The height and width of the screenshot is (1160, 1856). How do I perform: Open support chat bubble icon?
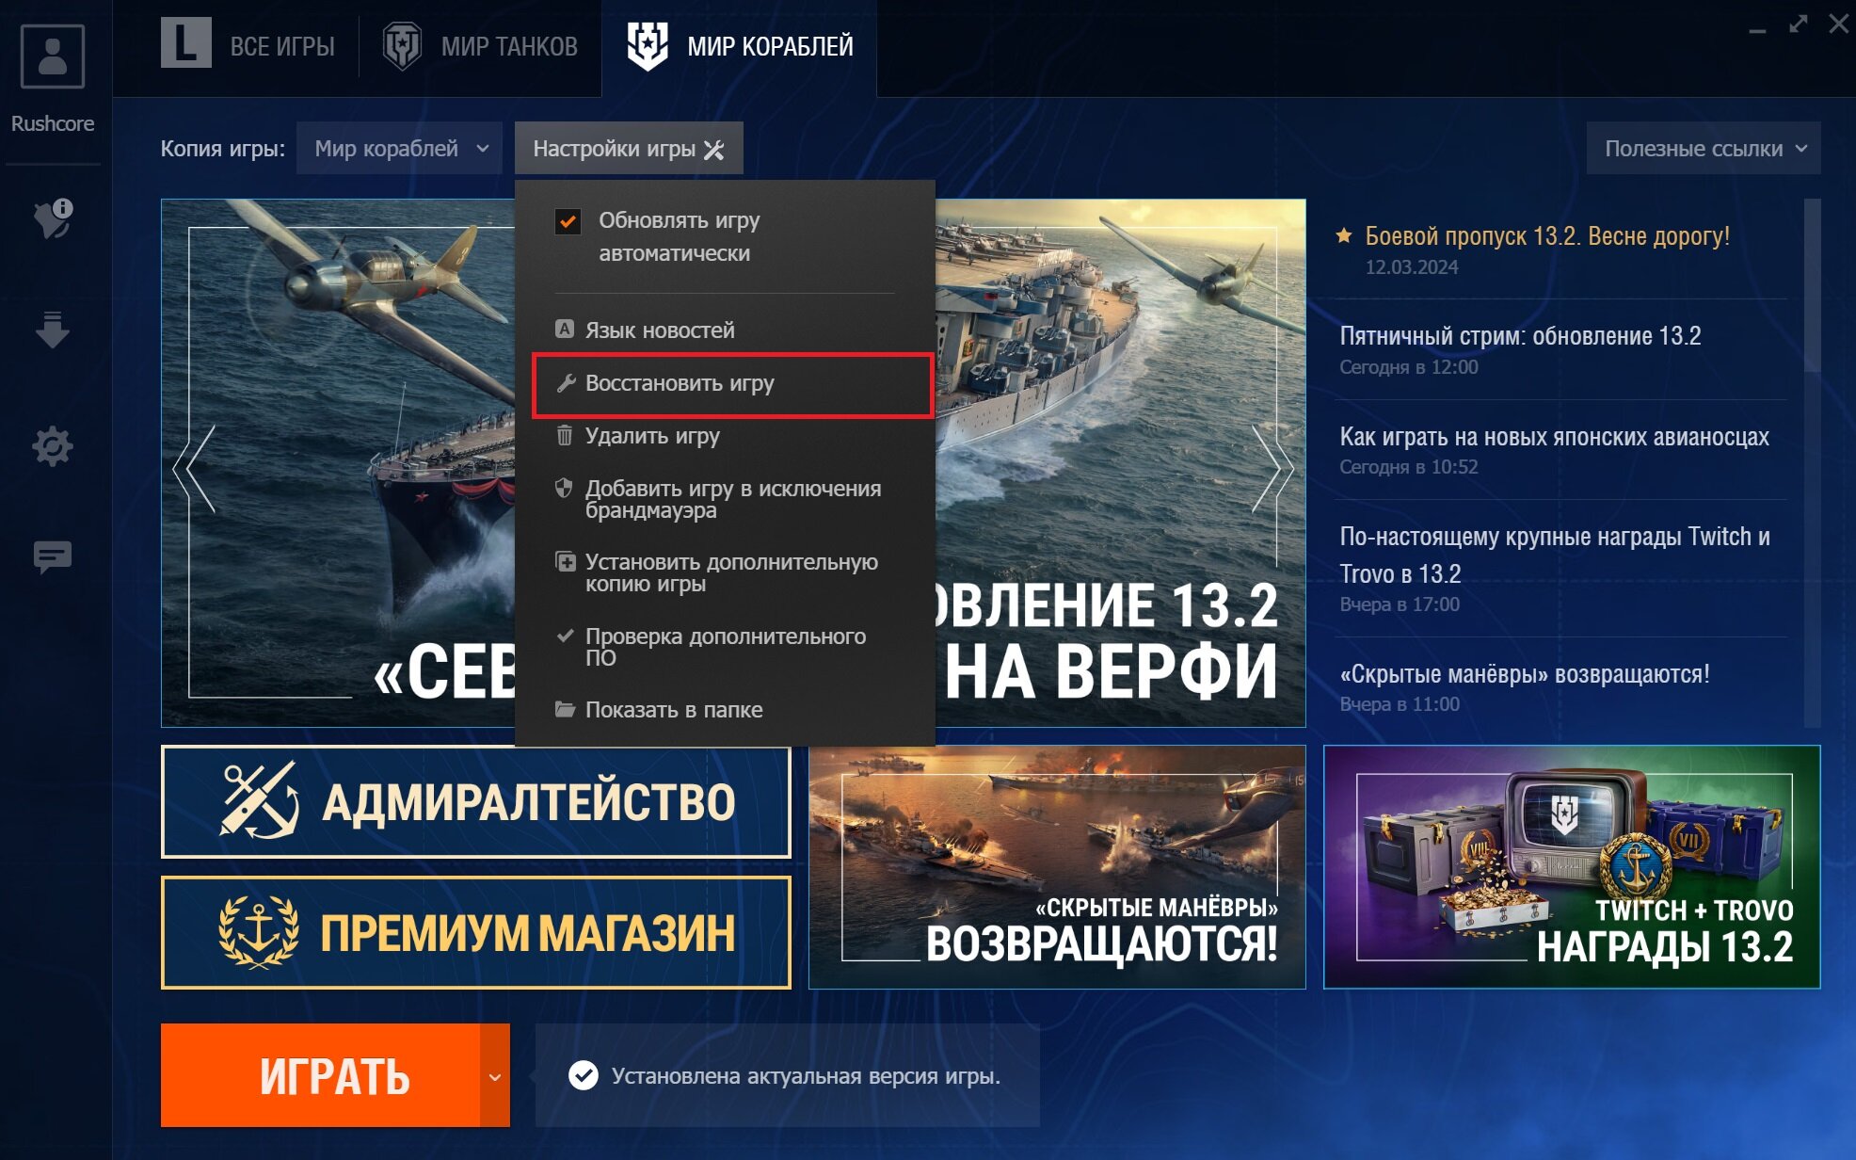point(53,557)
